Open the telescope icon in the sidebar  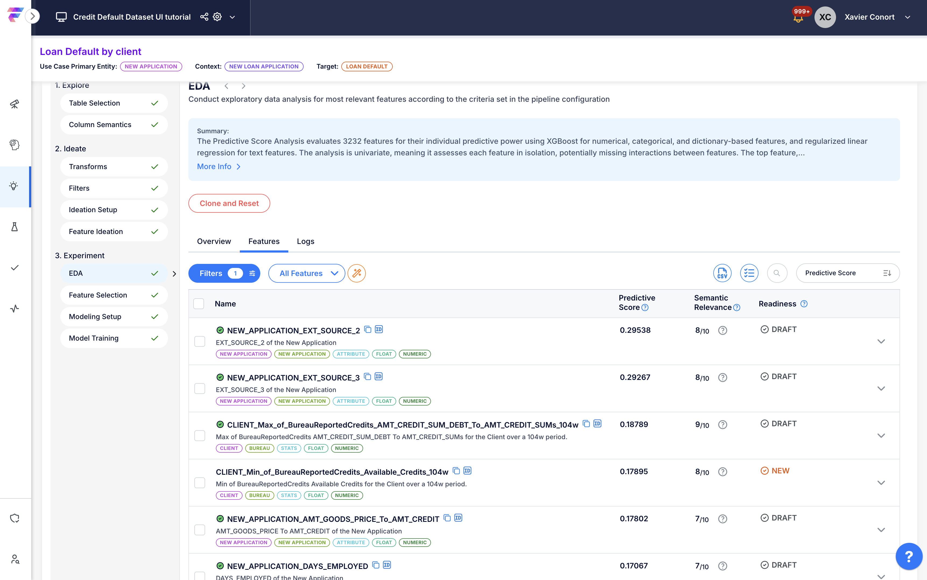[15, 104]
